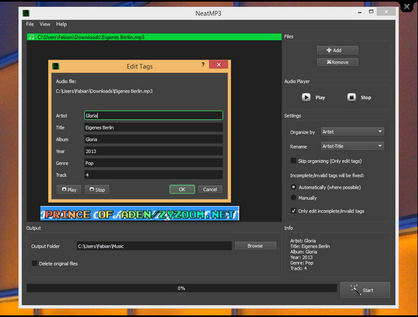Click the Track field showing 4
418x317 pixels.
click(153, 175)
